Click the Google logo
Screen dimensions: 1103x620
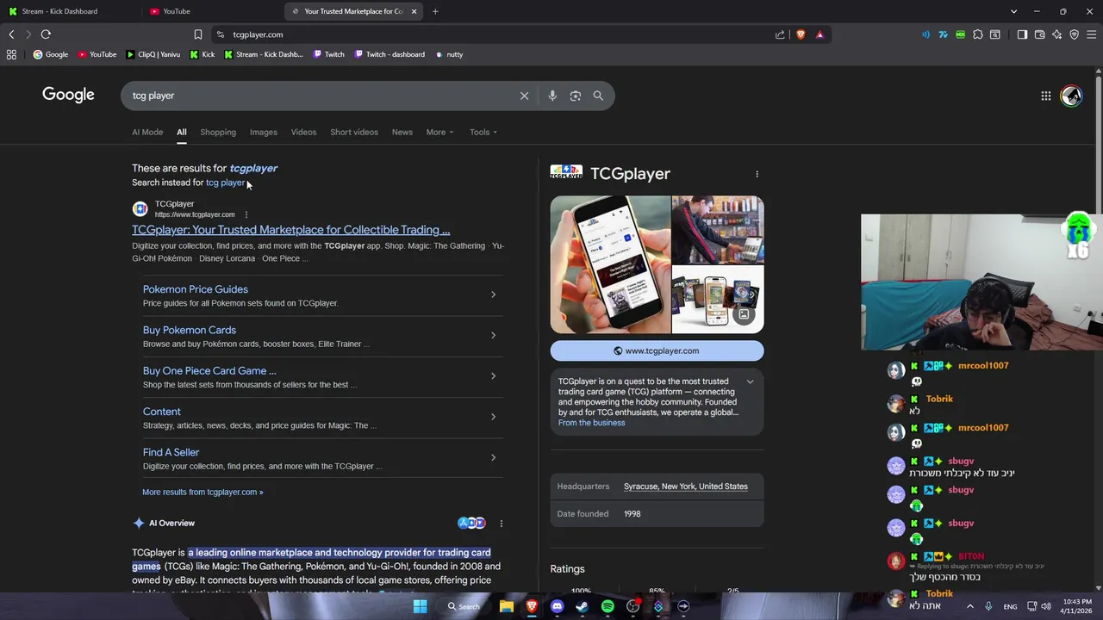68,95
